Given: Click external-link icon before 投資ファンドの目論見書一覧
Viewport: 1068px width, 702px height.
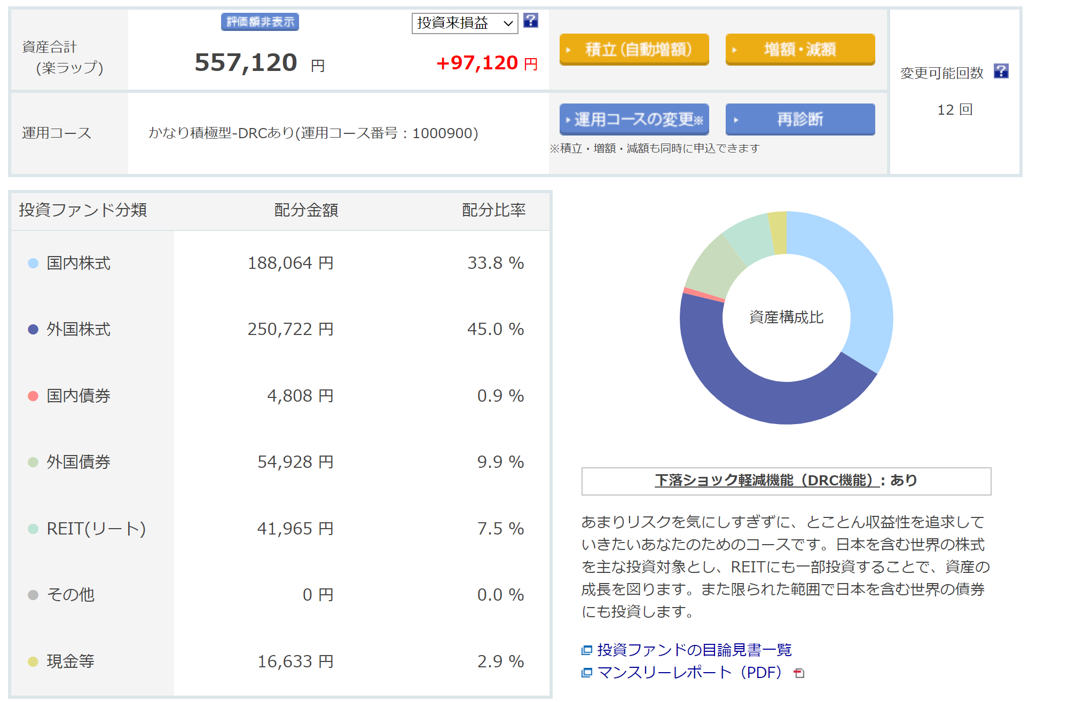Looking at the screenshot, I should pos(587,650).
